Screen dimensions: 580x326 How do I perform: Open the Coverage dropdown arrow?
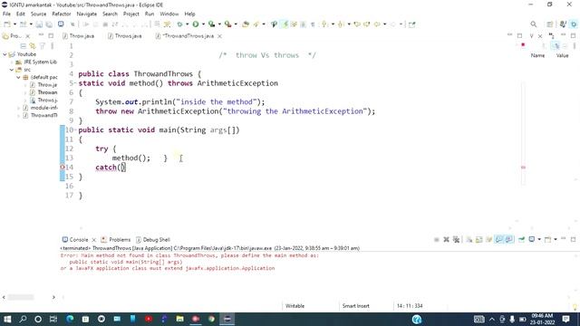tap(219, 24)
